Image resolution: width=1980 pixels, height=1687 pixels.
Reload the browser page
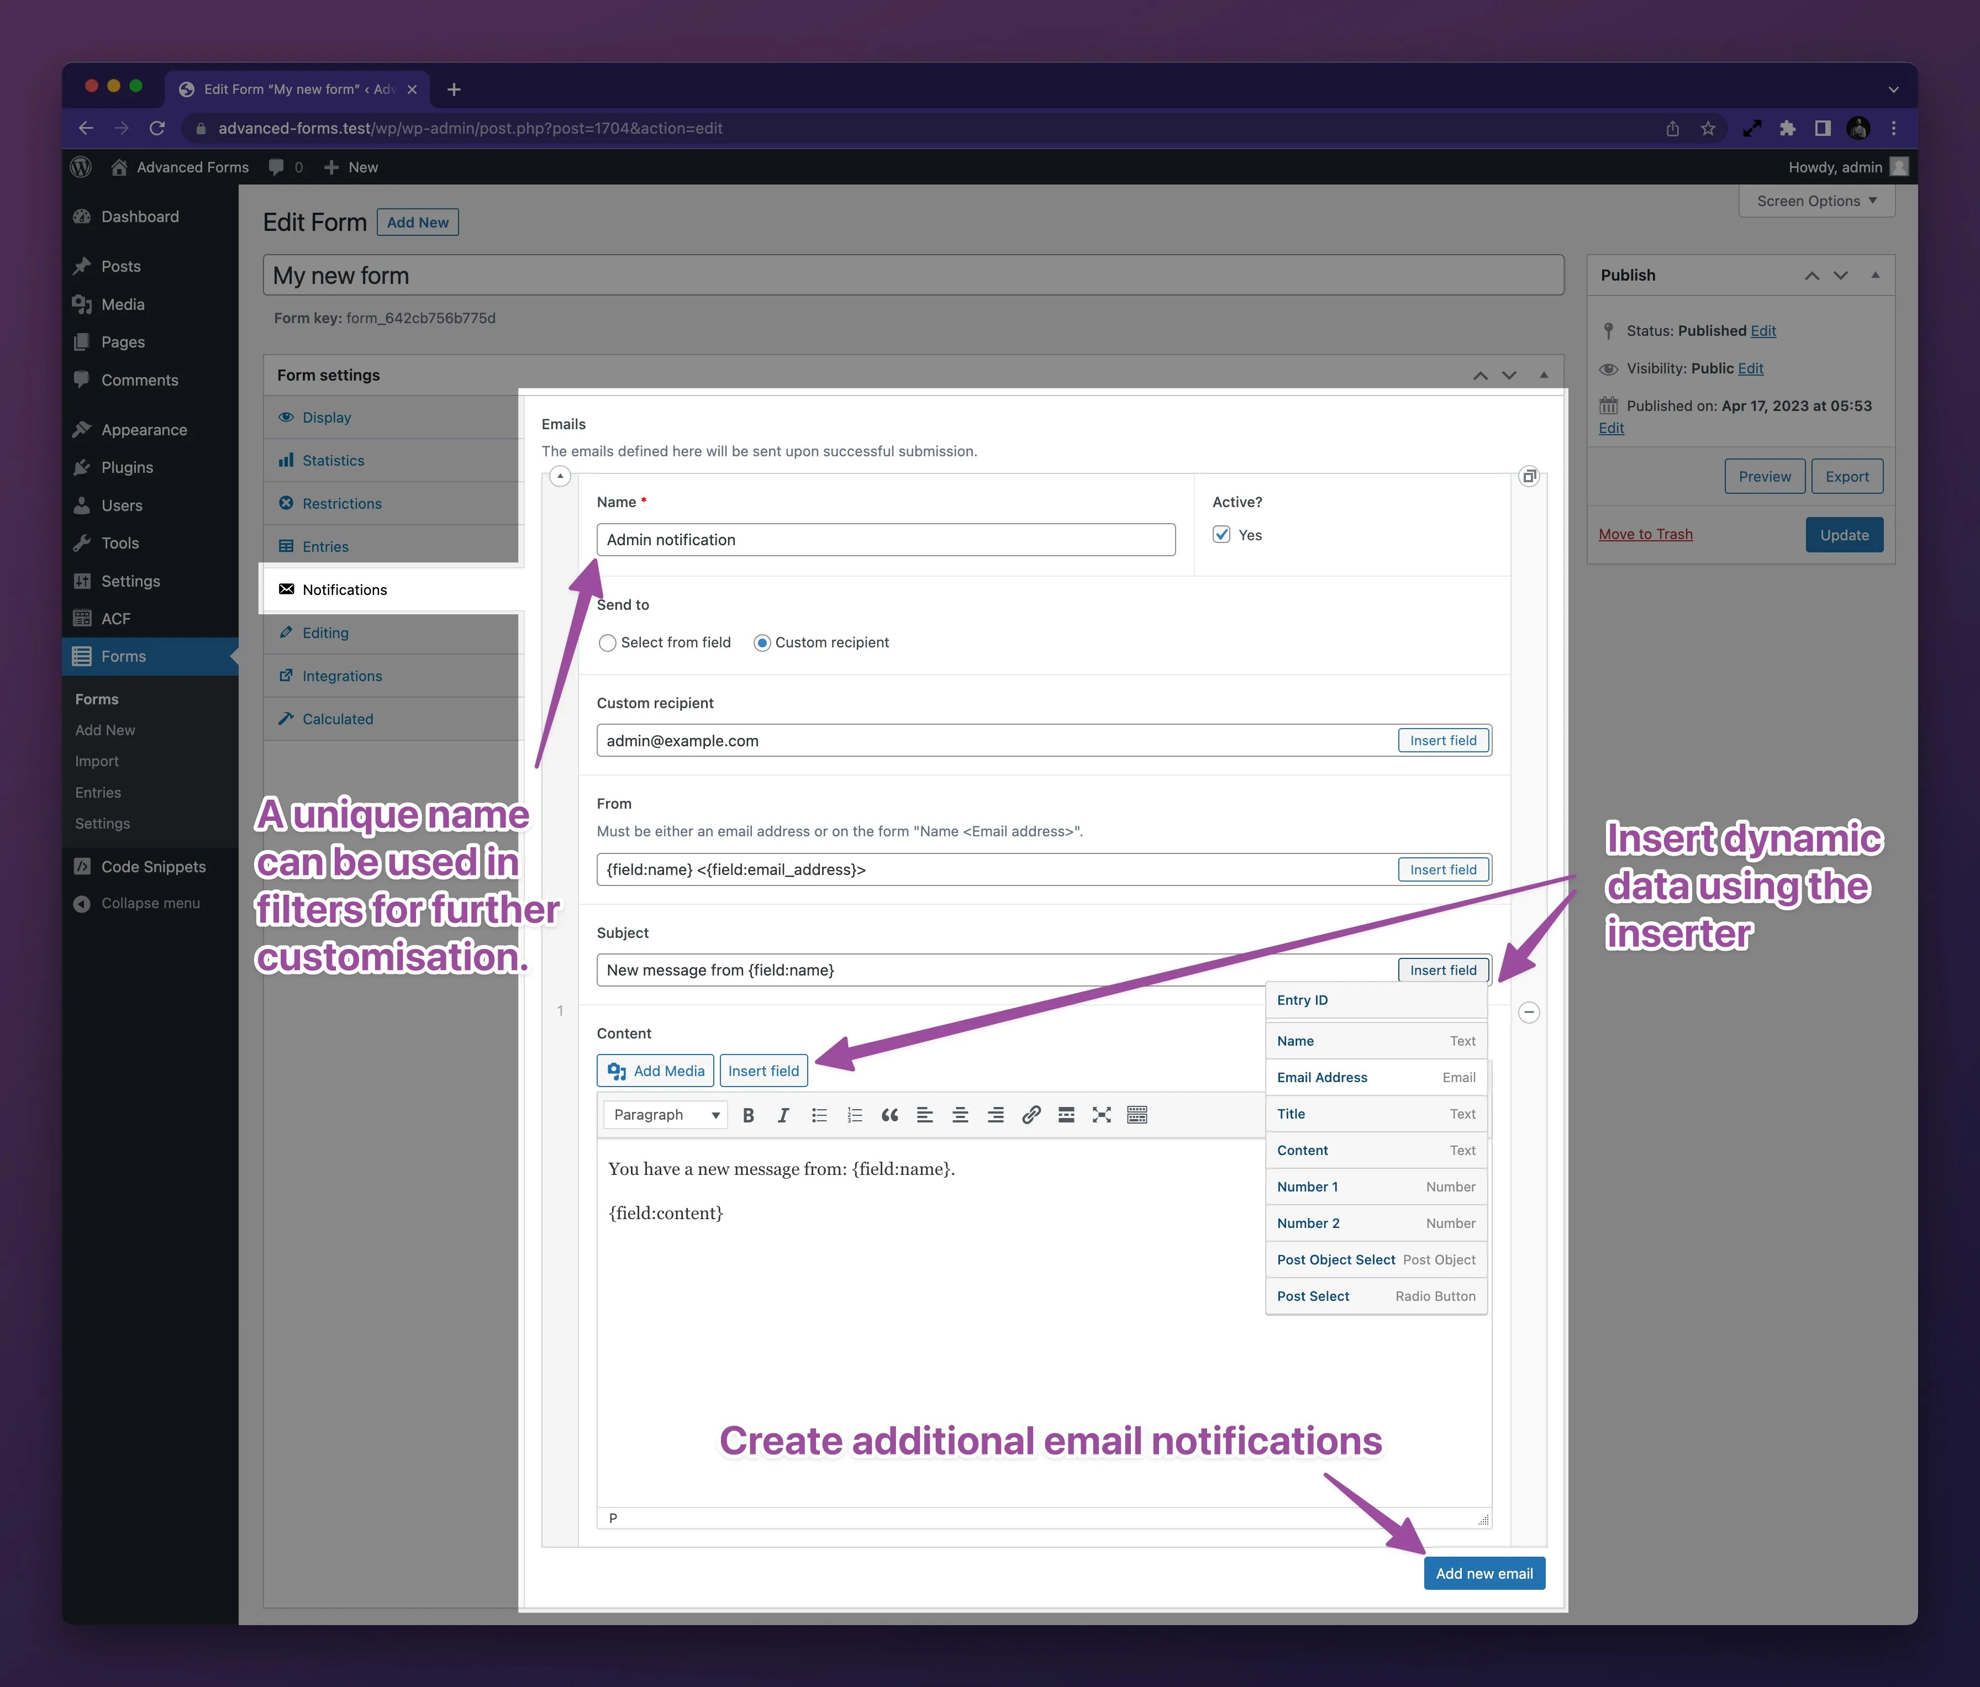click(157, 128)
